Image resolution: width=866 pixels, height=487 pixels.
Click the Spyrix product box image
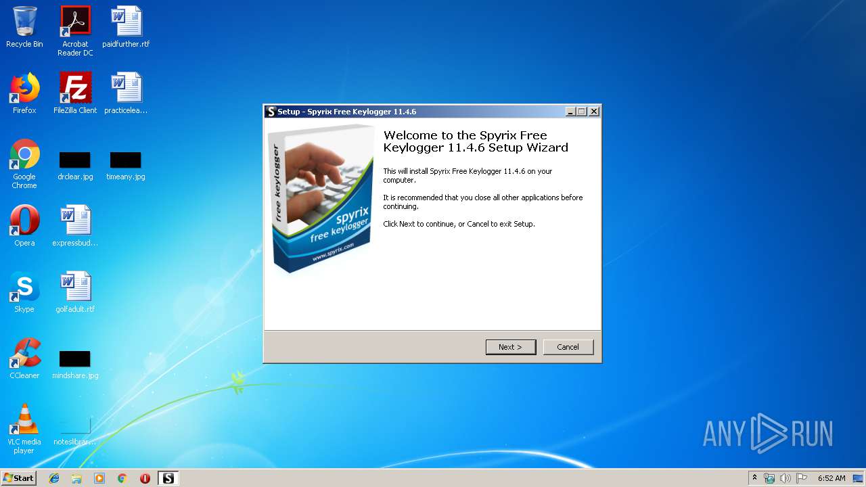tap(321, 199)
